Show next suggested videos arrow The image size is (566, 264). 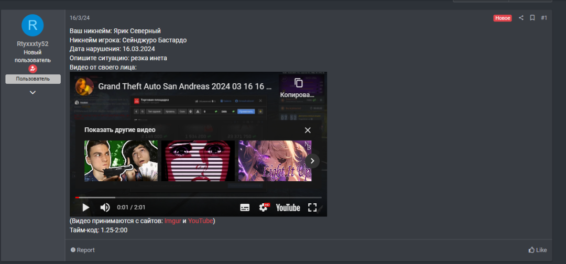tap(312, 161)
